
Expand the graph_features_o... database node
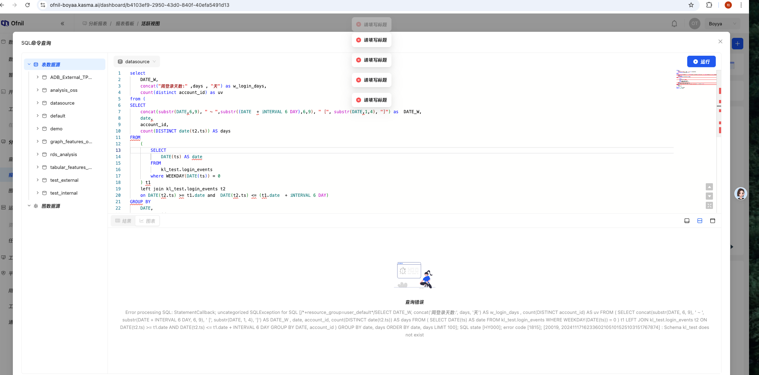tap(38, 141)
